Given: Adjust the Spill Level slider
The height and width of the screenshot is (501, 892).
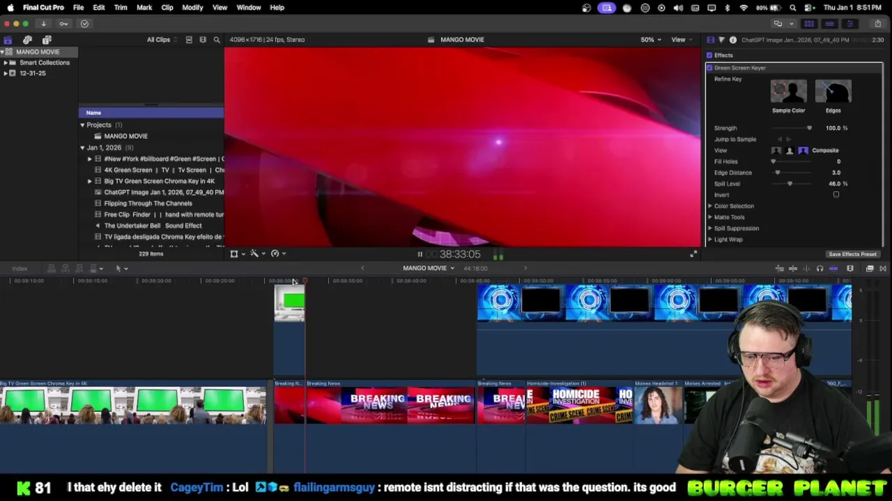Looking at the screenshot, I should pyautogui.click(x=792, y=184).
